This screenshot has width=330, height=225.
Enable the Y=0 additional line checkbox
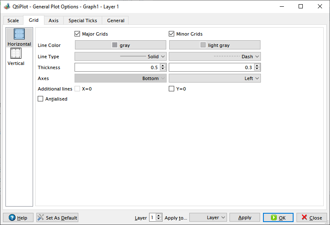(172, 89)
